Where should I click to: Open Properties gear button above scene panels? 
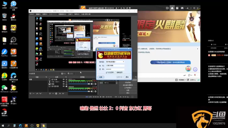(x=64, y=74)
